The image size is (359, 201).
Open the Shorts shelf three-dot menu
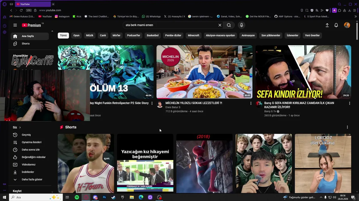[x=347, y=127]
